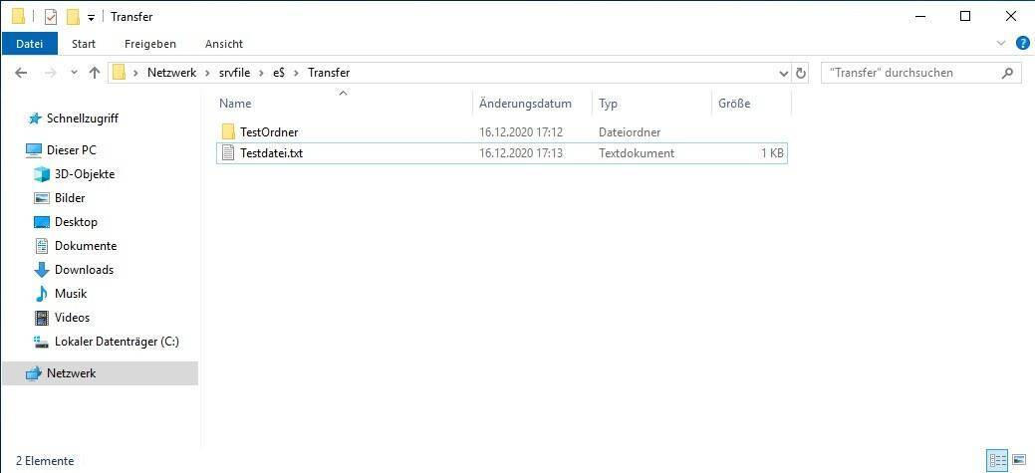Go up one folder level arrow
The width and height of the screenshot is (1035, 473).
pyautogui.click(x=95, y=73)
